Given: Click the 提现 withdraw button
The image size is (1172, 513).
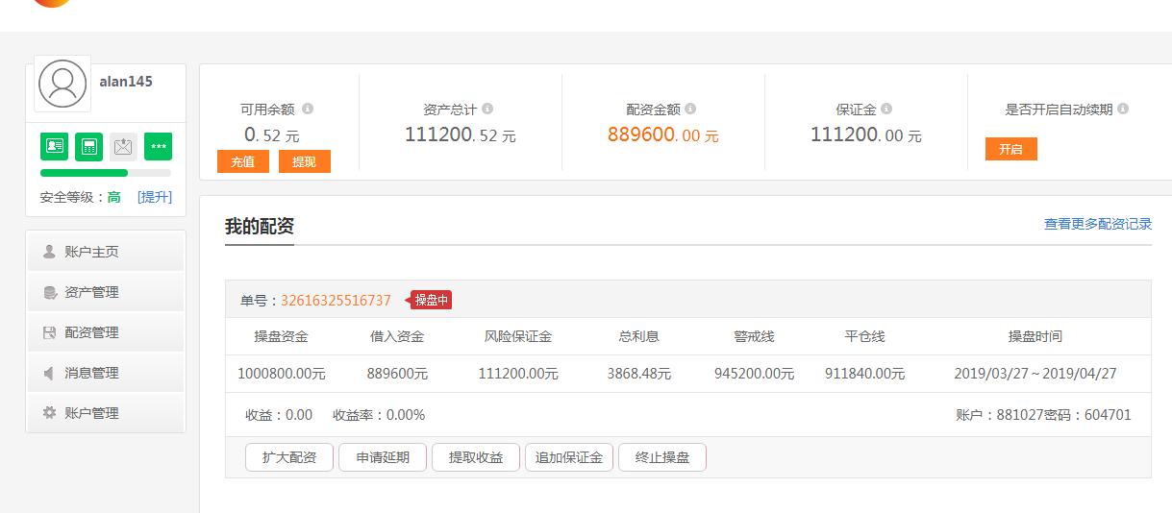Looking at the screenshot, I should pyautogui.click(x=304, y=161).
